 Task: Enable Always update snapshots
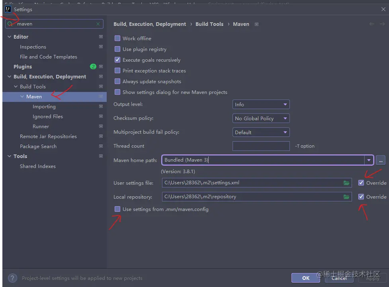(x=117, y=81)
